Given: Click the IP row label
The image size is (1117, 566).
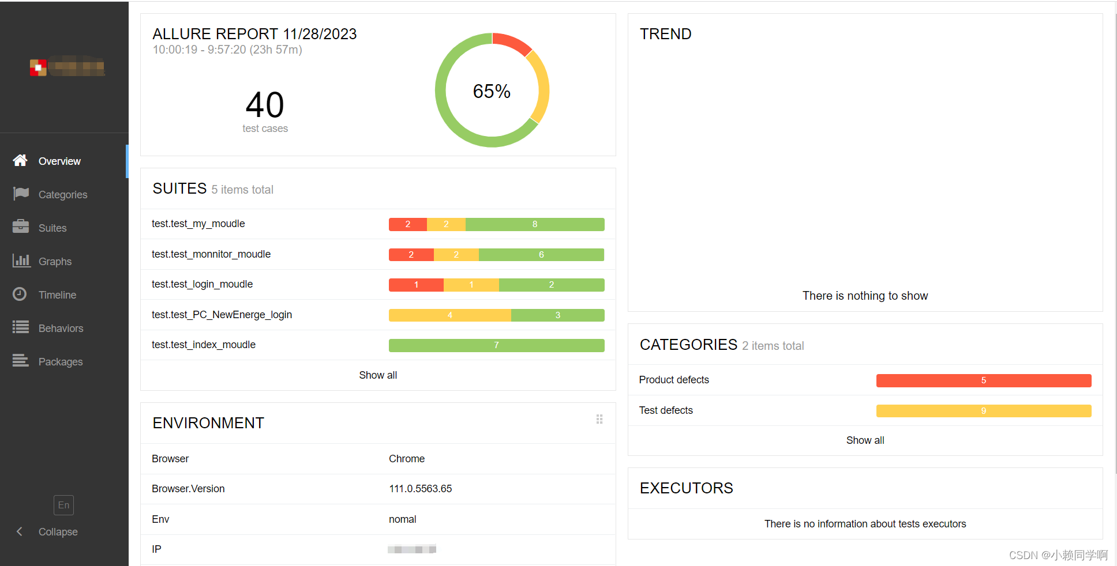Looking at the screenshot, I should (156, 549).
